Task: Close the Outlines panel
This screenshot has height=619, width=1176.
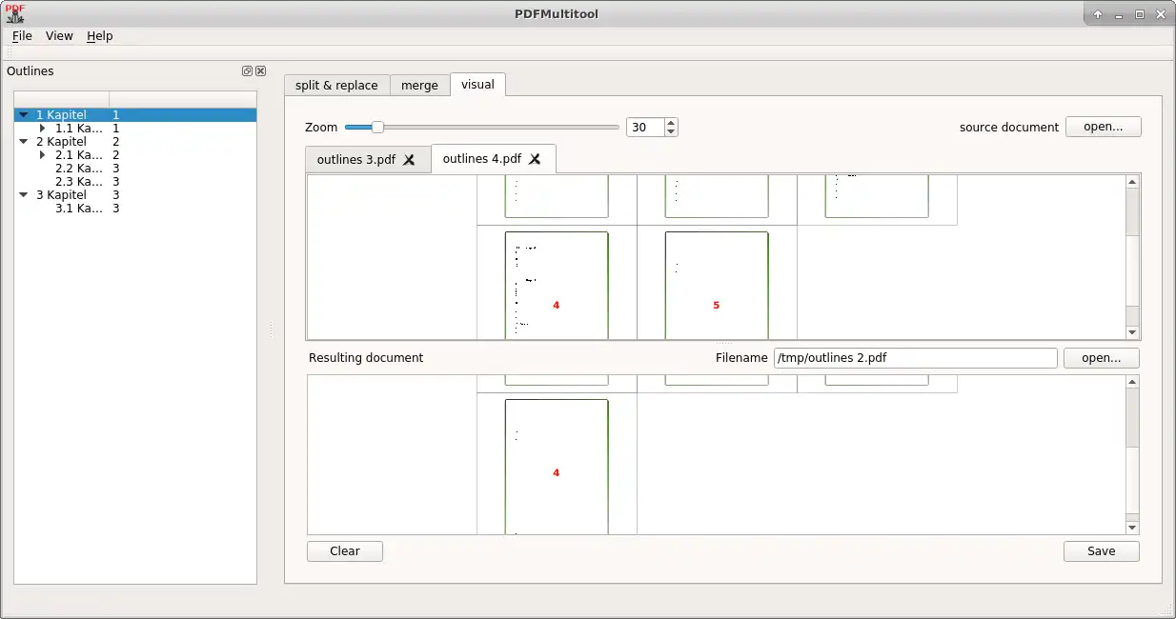Action: click(260, 71)
